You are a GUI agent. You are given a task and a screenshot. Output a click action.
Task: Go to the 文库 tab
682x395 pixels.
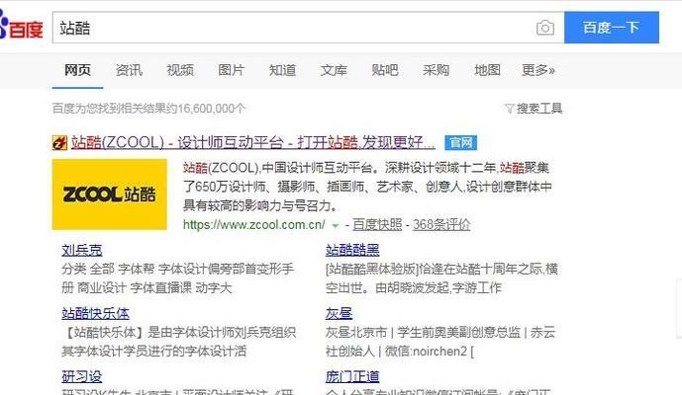[334, 70]
